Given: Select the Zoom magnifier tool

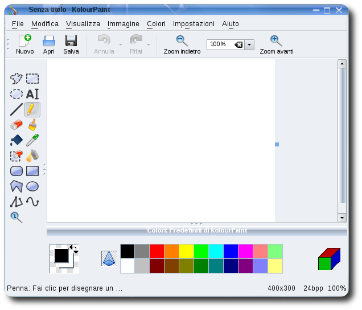Looking at the screenshot, I should click(16, 217).
